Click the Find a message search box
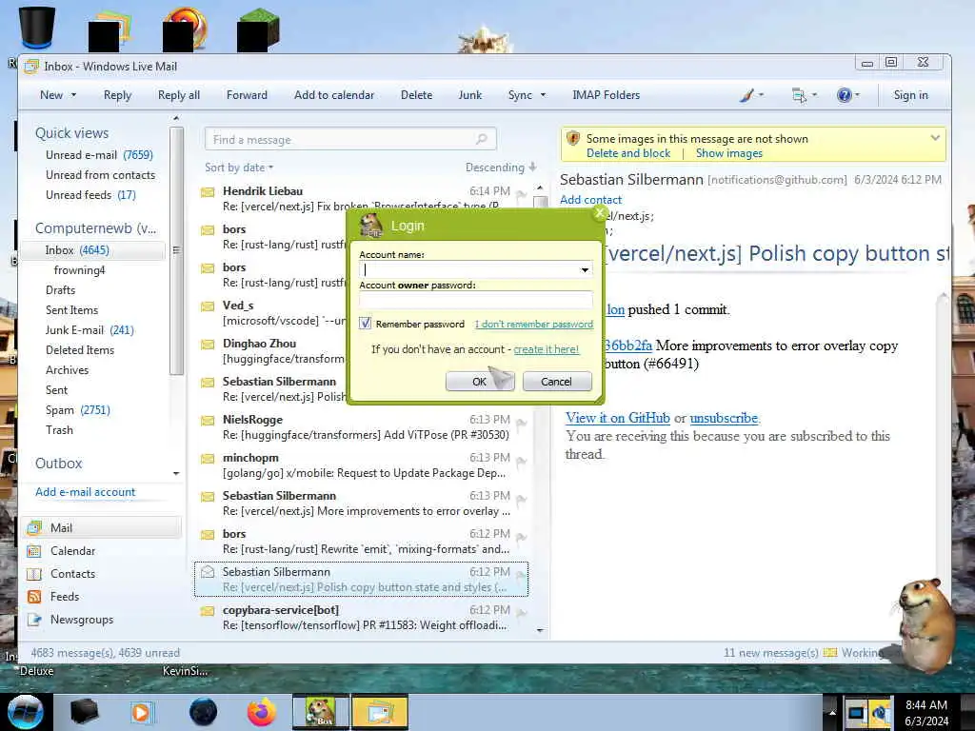 pyautogui.click(x=350, y=139)
